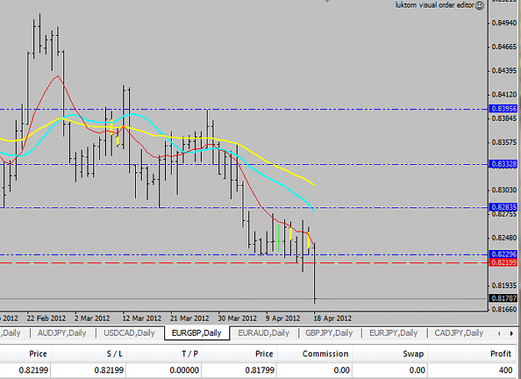Open the GBPJPY,Daily chart tab
The width and height of the screenshot is (521, 379).
[x=329, y=333]
